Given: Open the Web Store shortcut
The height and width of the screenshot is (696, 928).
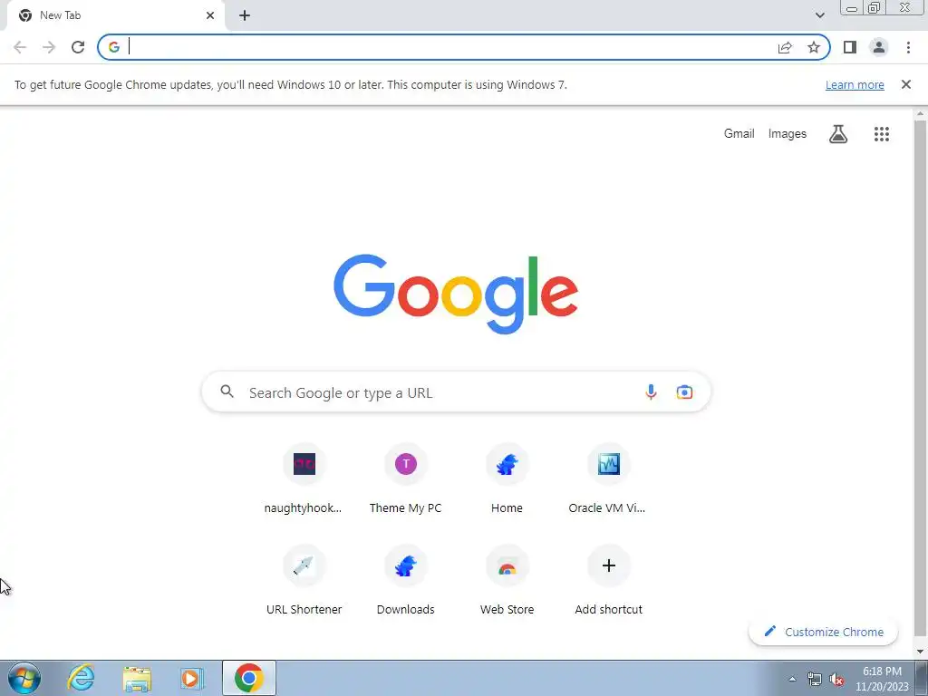Looking at the screenshot, I should 507,581.
